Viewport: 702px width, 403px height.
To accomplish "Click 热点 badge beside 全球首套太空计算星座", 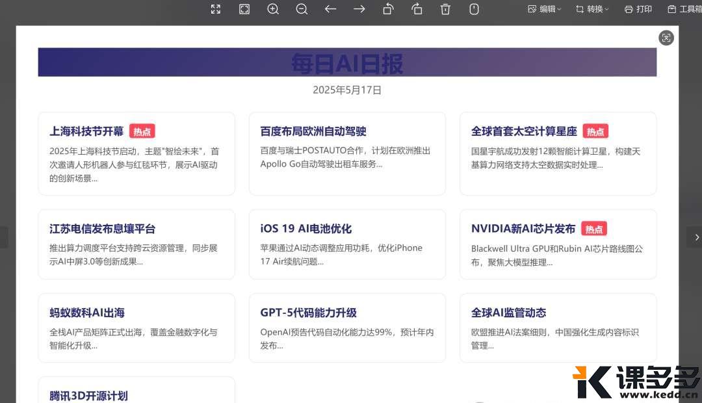I will [x=595, y=131].
